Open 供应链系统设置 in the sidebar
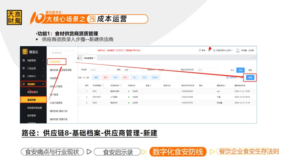 [x=35, y=108]
